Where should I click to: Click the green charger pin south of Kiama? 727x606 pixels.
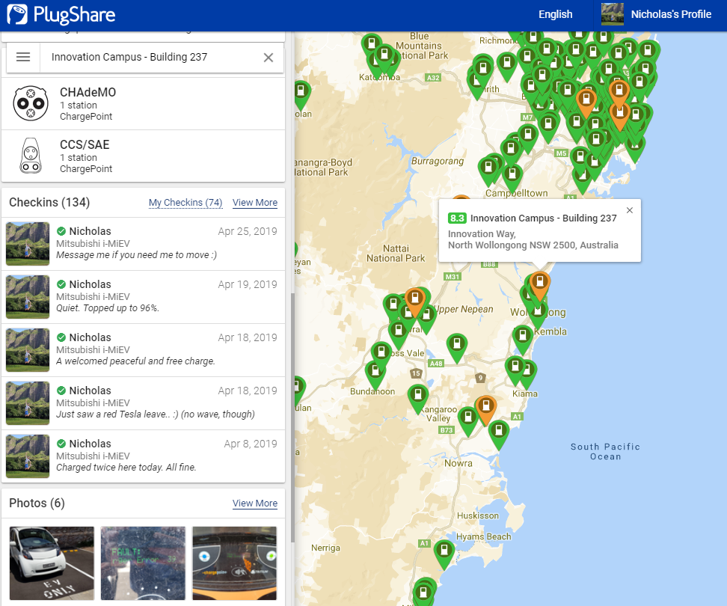499,434
